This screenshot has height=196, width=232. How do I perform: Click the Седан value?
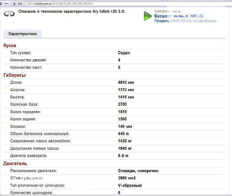124,53
